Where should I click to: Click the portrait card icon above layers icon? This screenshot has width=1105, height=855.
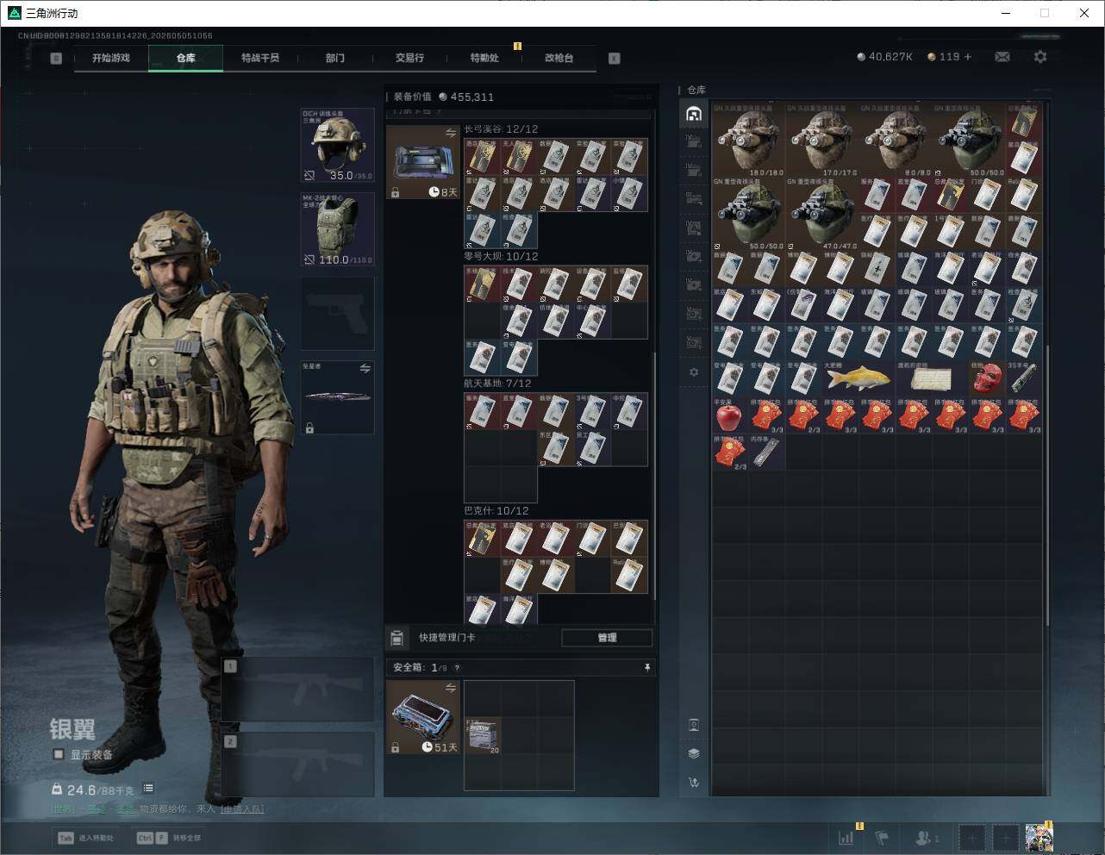pyautogui.click(x=694, y=725)
